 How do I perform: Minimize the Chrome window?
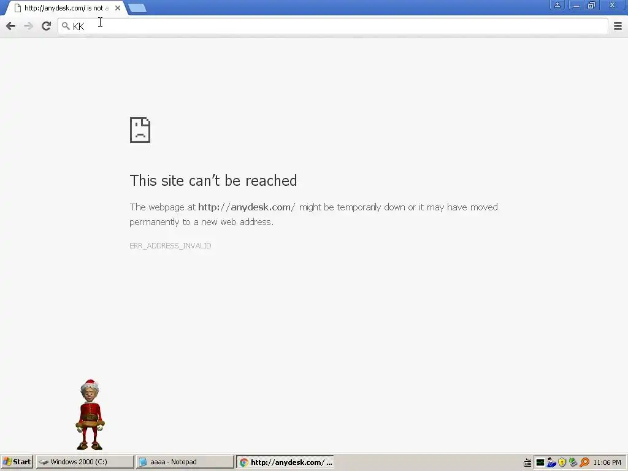tap(576, 5)
